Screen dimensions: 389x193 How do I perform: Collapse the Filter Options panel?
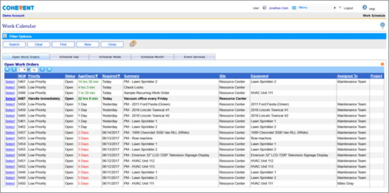5,37
